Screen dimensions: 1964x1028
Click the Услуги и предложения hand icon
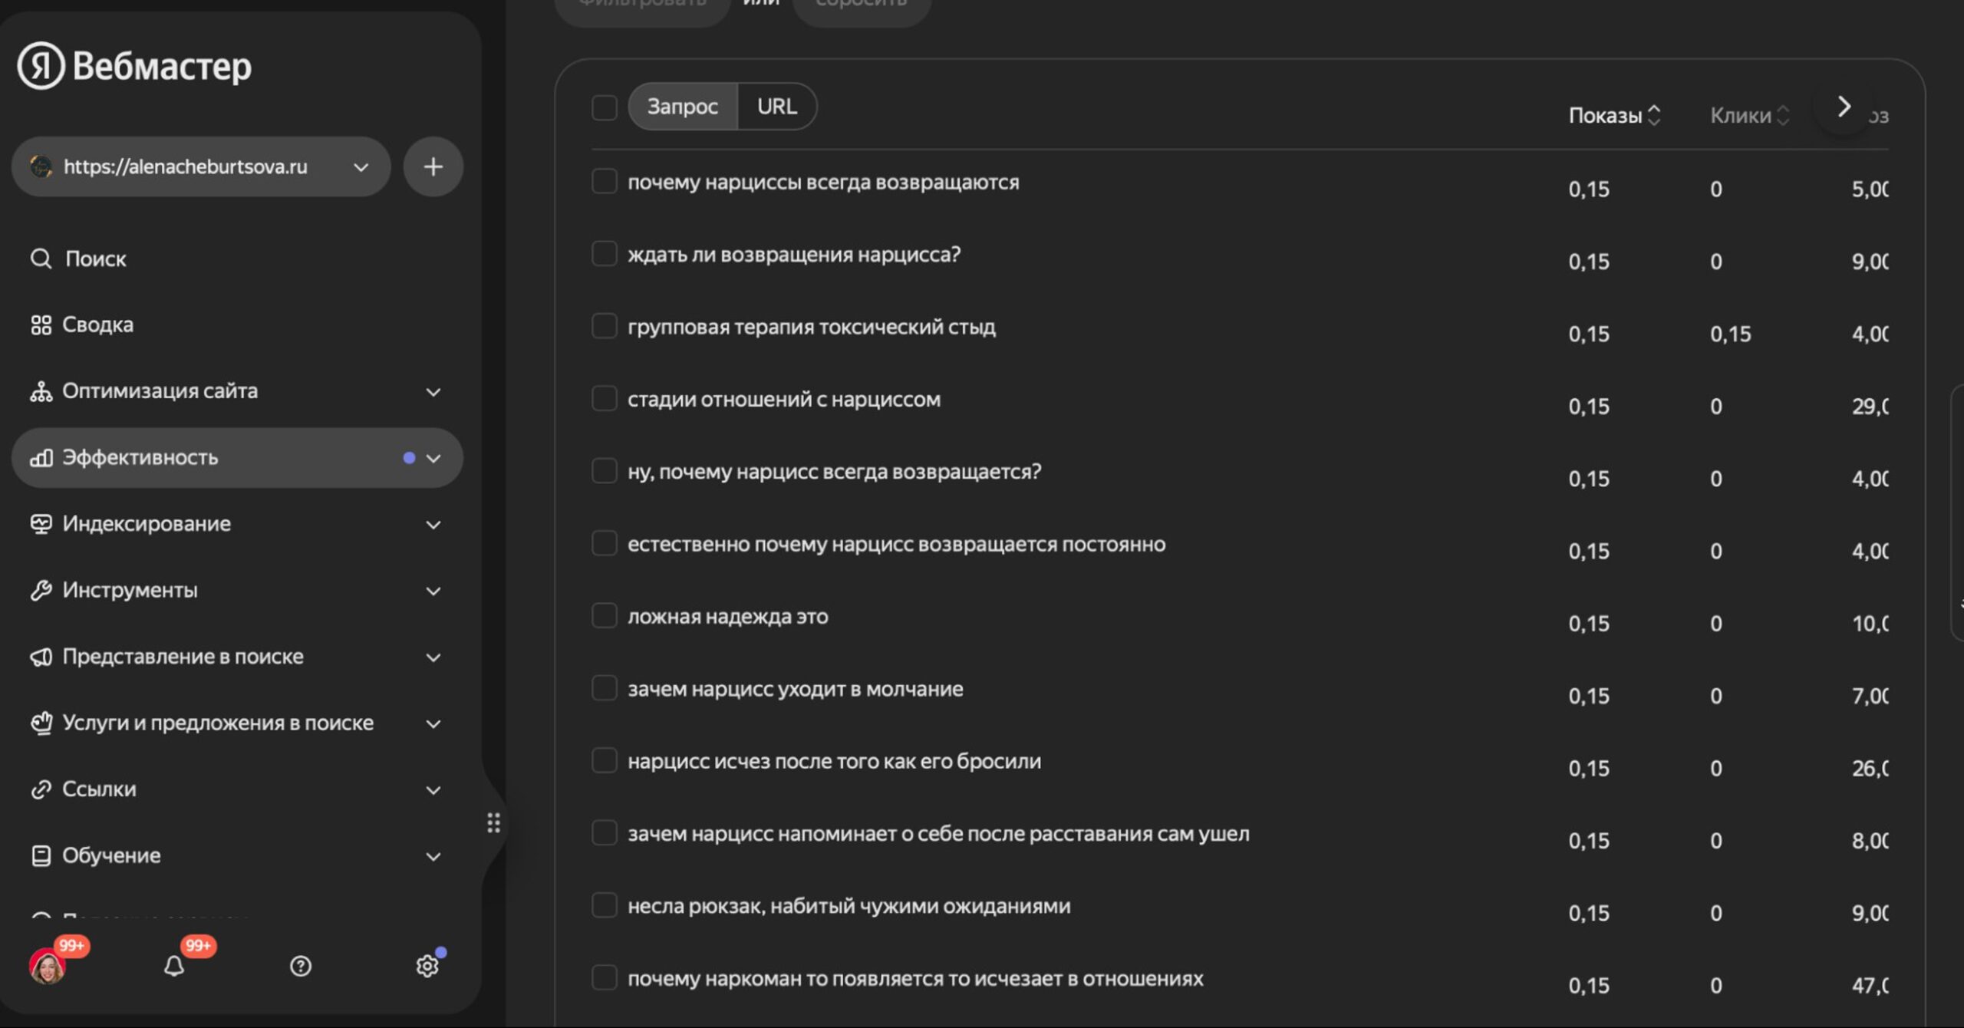coord(41,723)
